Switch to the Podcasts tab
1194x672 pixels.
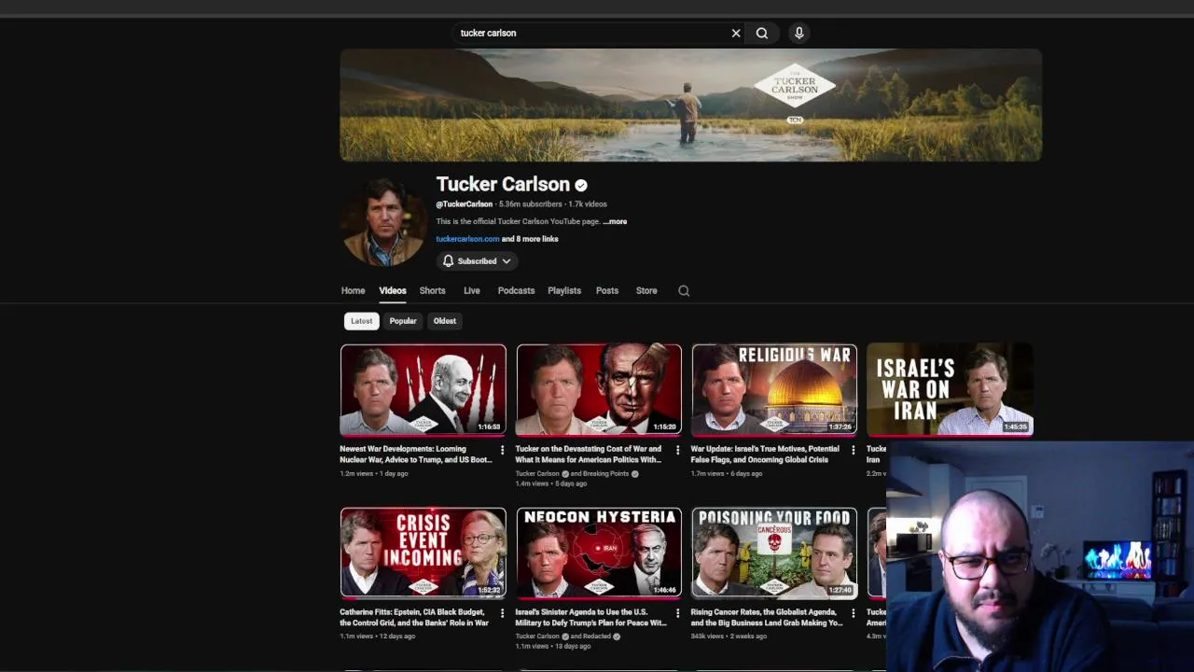pos(516,290)
